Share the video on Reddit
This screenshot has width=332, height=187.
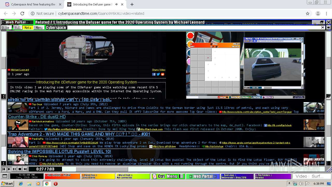pyautogui.click(x=163, y=74)
